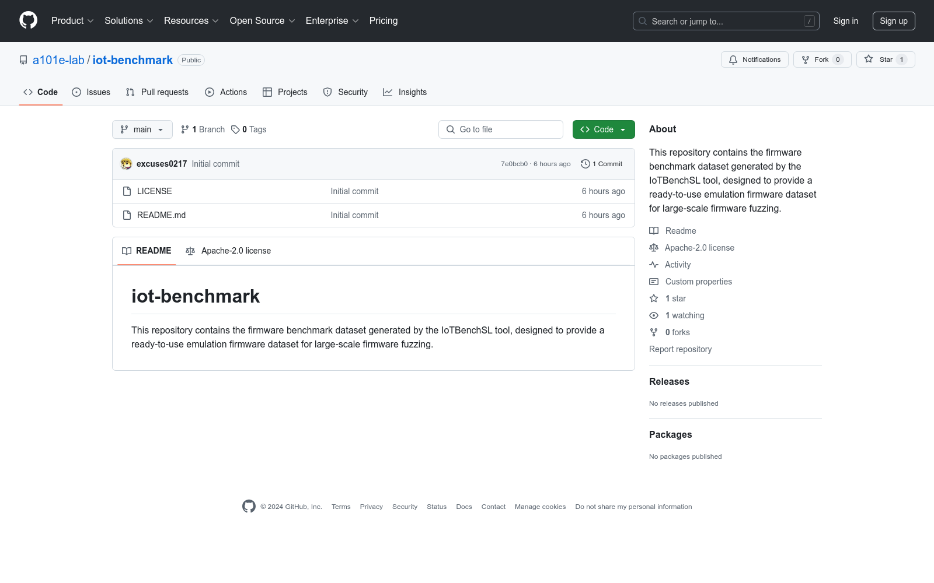The height and width of the screenshot is (583, 934).
Task: Click the LICENSE file icon
Action: pyautogui.click(x=127, y=191)
